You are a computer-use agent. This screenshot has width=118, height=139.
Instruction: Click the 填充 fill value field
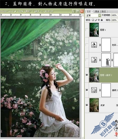click(114, 20)
